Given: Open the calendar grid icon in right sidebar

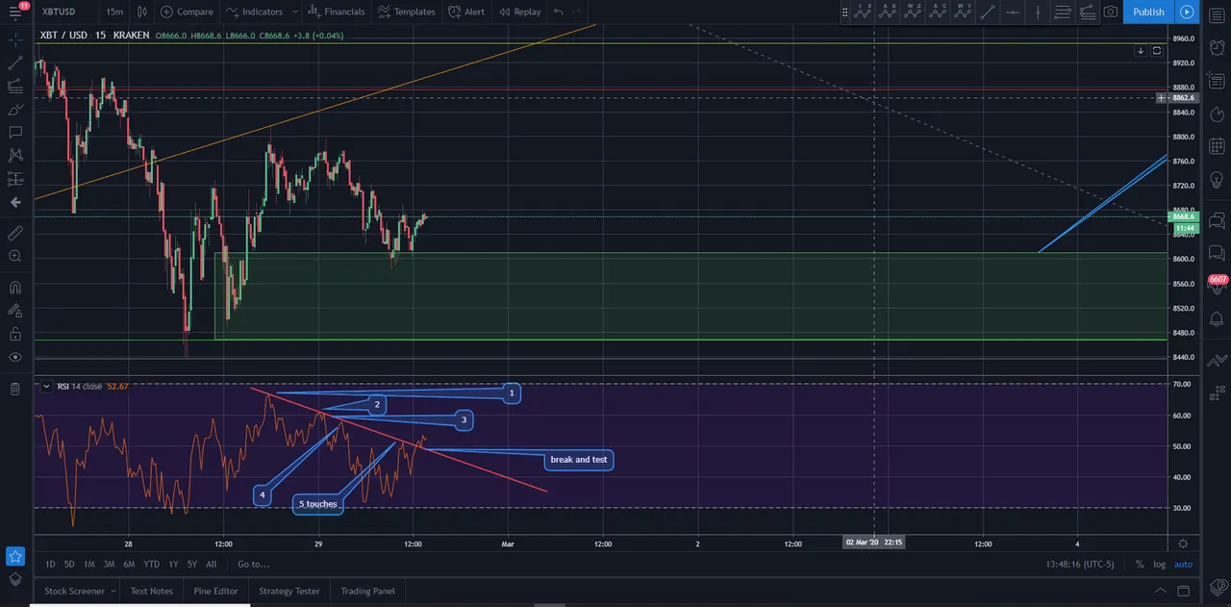Looking at the screenshot, I should tap(1217, 146).
